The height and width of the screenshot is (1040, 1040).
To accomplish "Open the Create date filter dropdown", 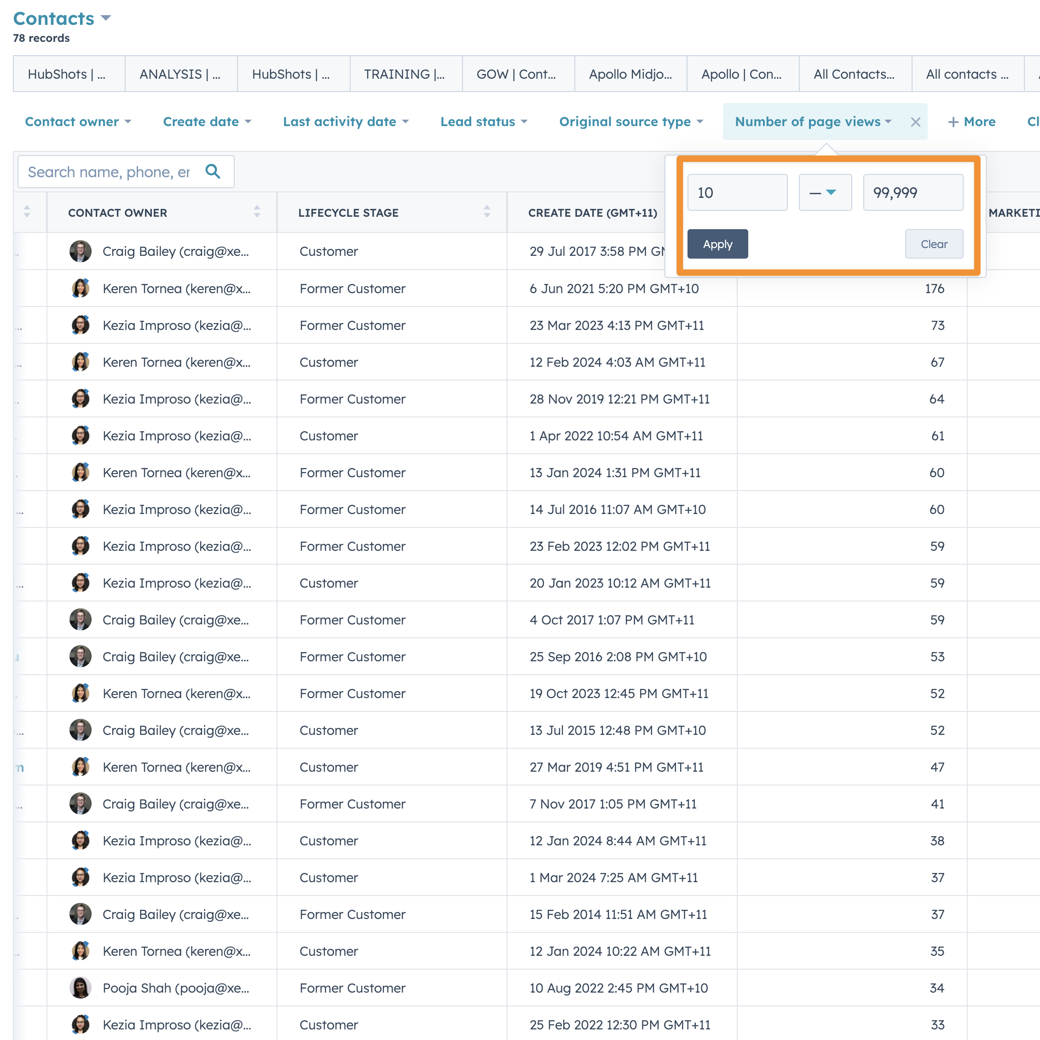I will (207, 122).
